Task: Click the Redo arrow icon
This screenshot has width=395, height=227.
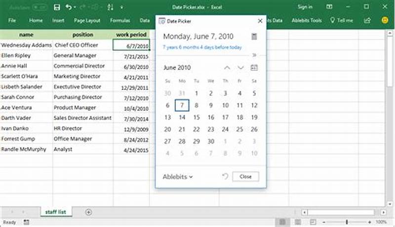Action: pyautogui.click(x=82, y=7)
